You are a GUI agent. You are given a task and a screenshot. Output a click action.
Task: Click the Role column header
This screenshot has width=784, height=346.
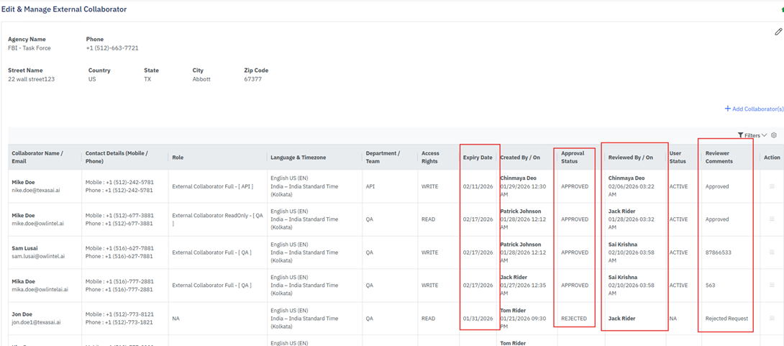pos(178,158)
